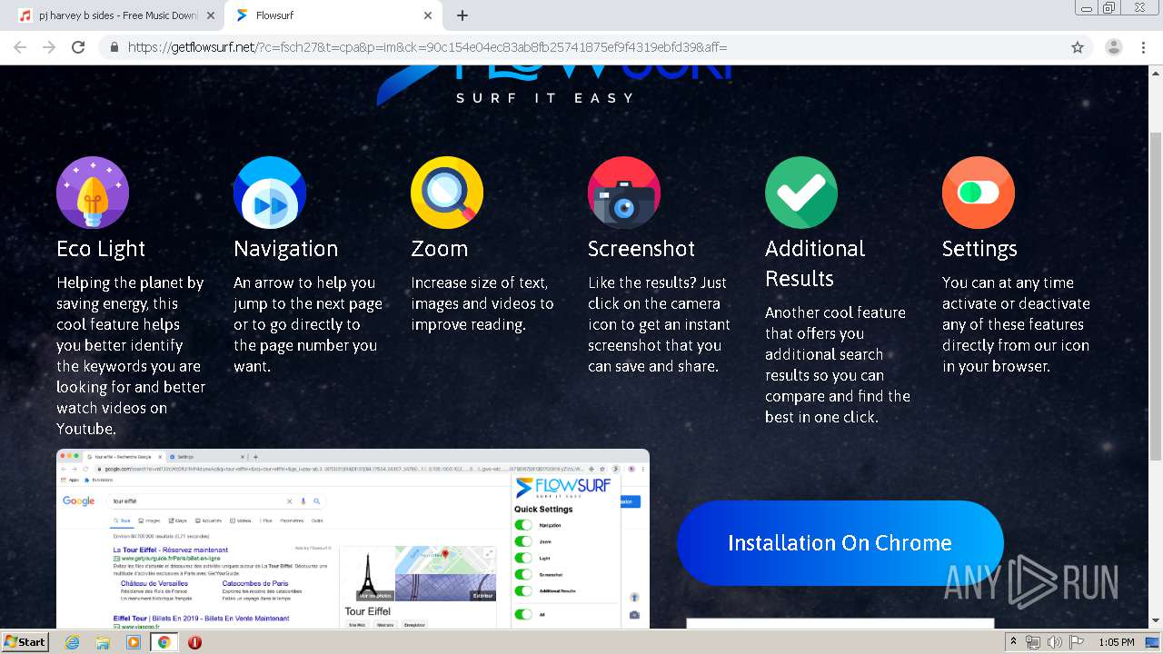Open Chrome three-dot menu
1163x654 pixels.
point(1143,47)
